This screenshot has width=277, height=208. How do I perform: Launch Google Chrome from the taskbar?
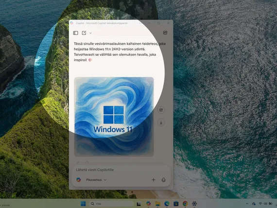(185, 204)
